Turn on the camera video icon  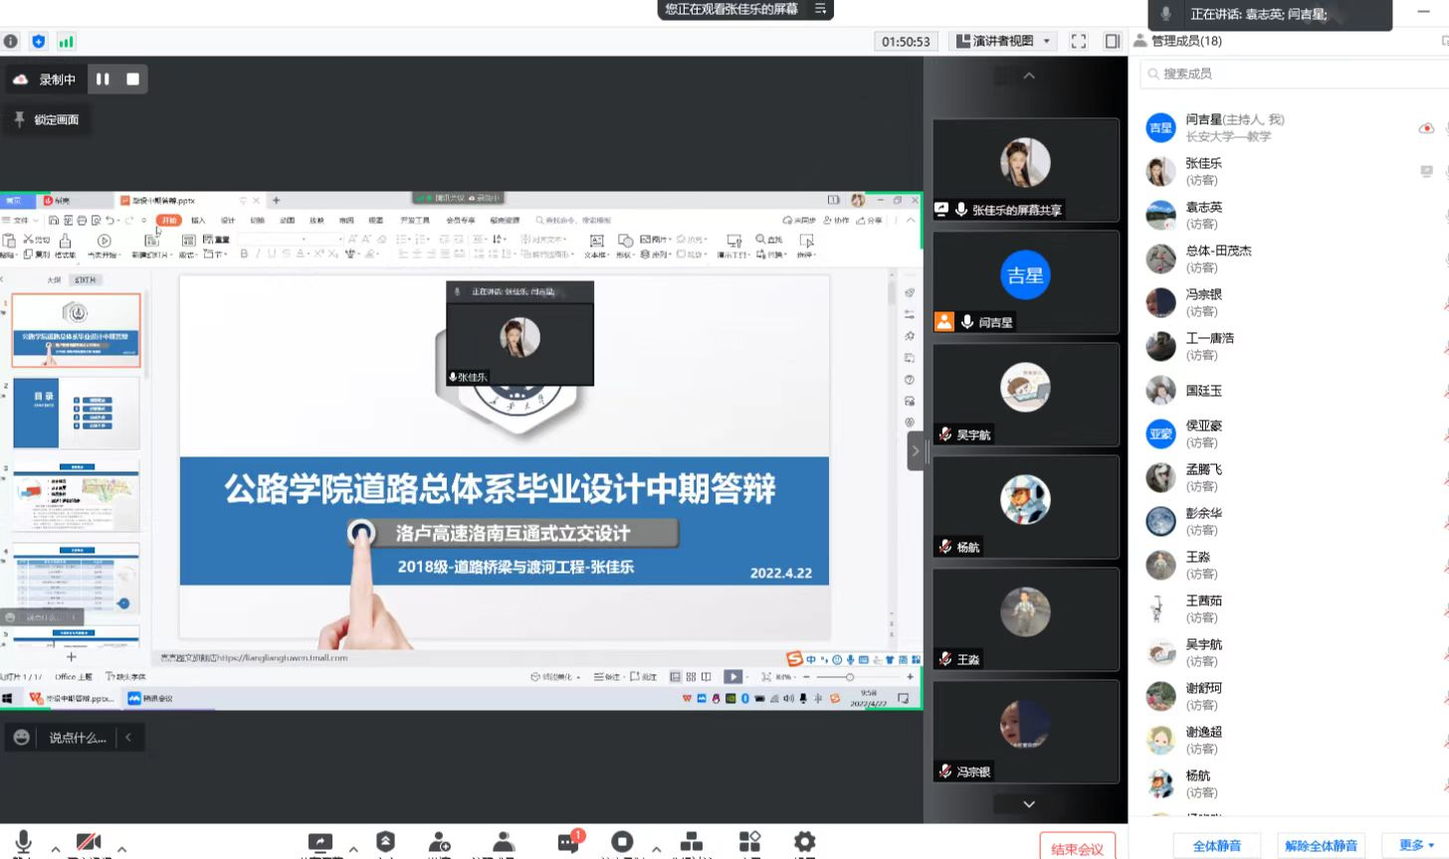coord(89,843)
